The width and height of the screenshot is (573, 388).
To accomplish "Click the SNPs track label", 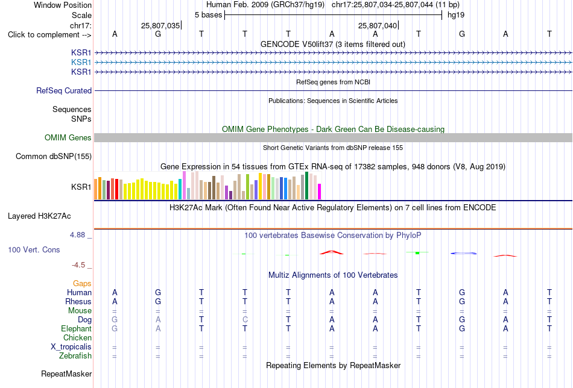I will pyautogui.click(x=81, y=119).
